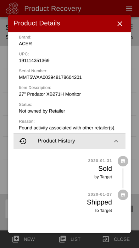Close the Product Details dialog
Image resolution: width=139 pixels, height=248 pixels.
(x=120, y=24)
